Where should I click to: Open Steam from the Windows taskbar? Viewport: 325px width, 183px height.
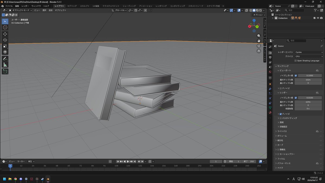(x=42, y=179)
